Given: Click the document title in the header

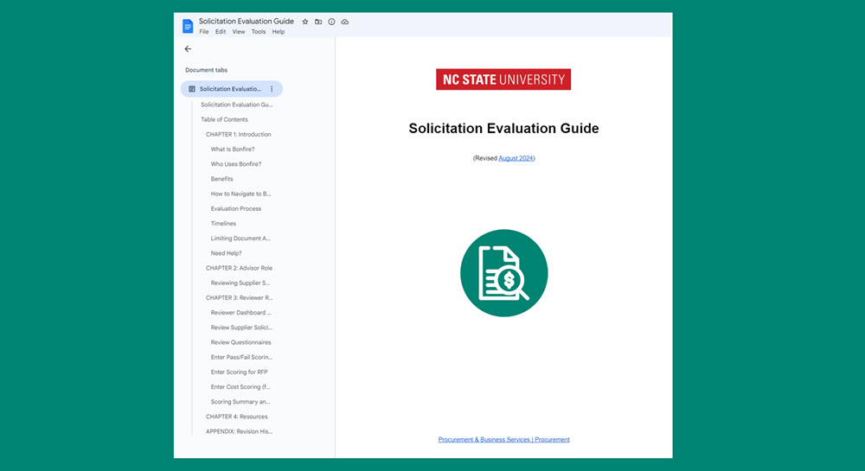Looking at the screenshot, I should [246, 21].
